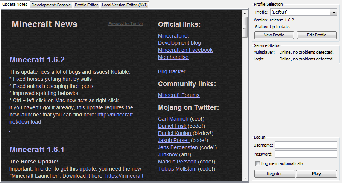The image size is (342, 183).
Task: Click the Play button
Action: pos(316,174)
